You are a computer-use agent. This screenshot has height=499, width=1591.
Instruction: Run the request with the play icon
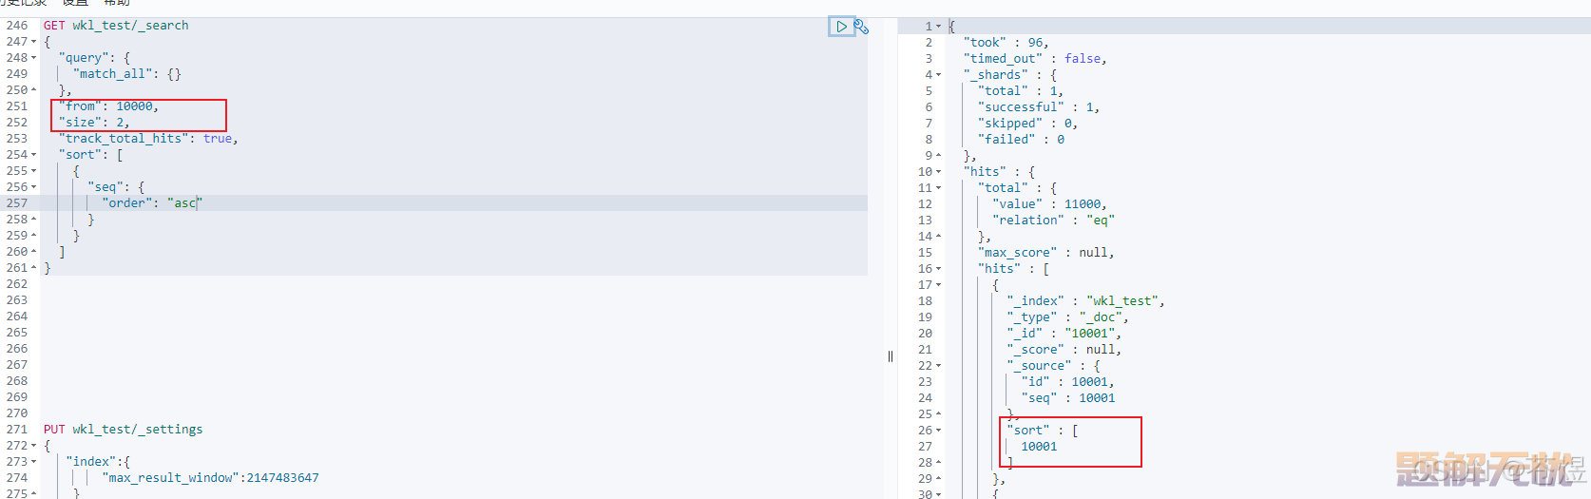(841, 27)
